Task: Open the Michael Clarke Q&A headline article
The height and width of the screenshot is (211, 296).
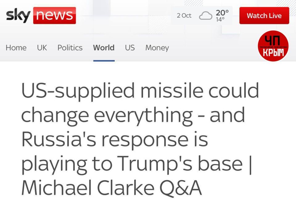Action: click(x=139, y=138)
